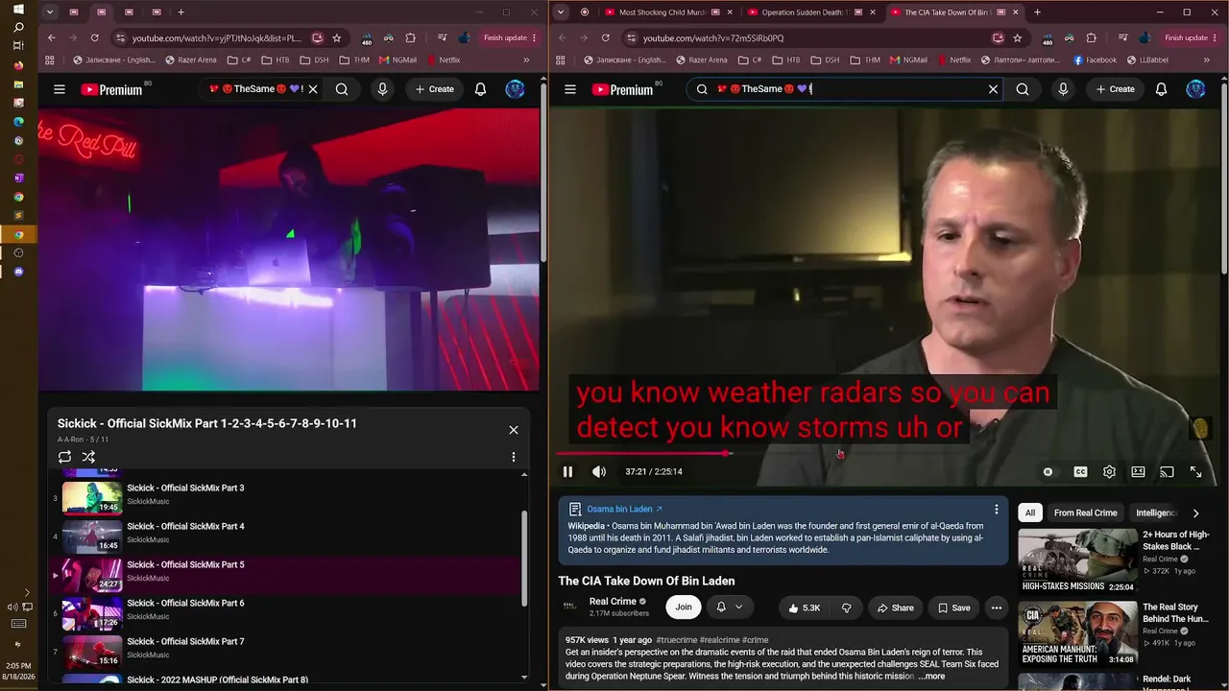Dislike the CIA Bin Laden video
1229x691 pixels.
coord(846,608)
